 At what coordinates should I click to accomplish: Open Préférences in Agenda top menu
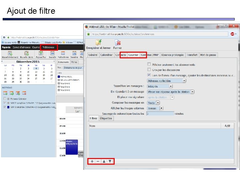(x=48, y=47)
